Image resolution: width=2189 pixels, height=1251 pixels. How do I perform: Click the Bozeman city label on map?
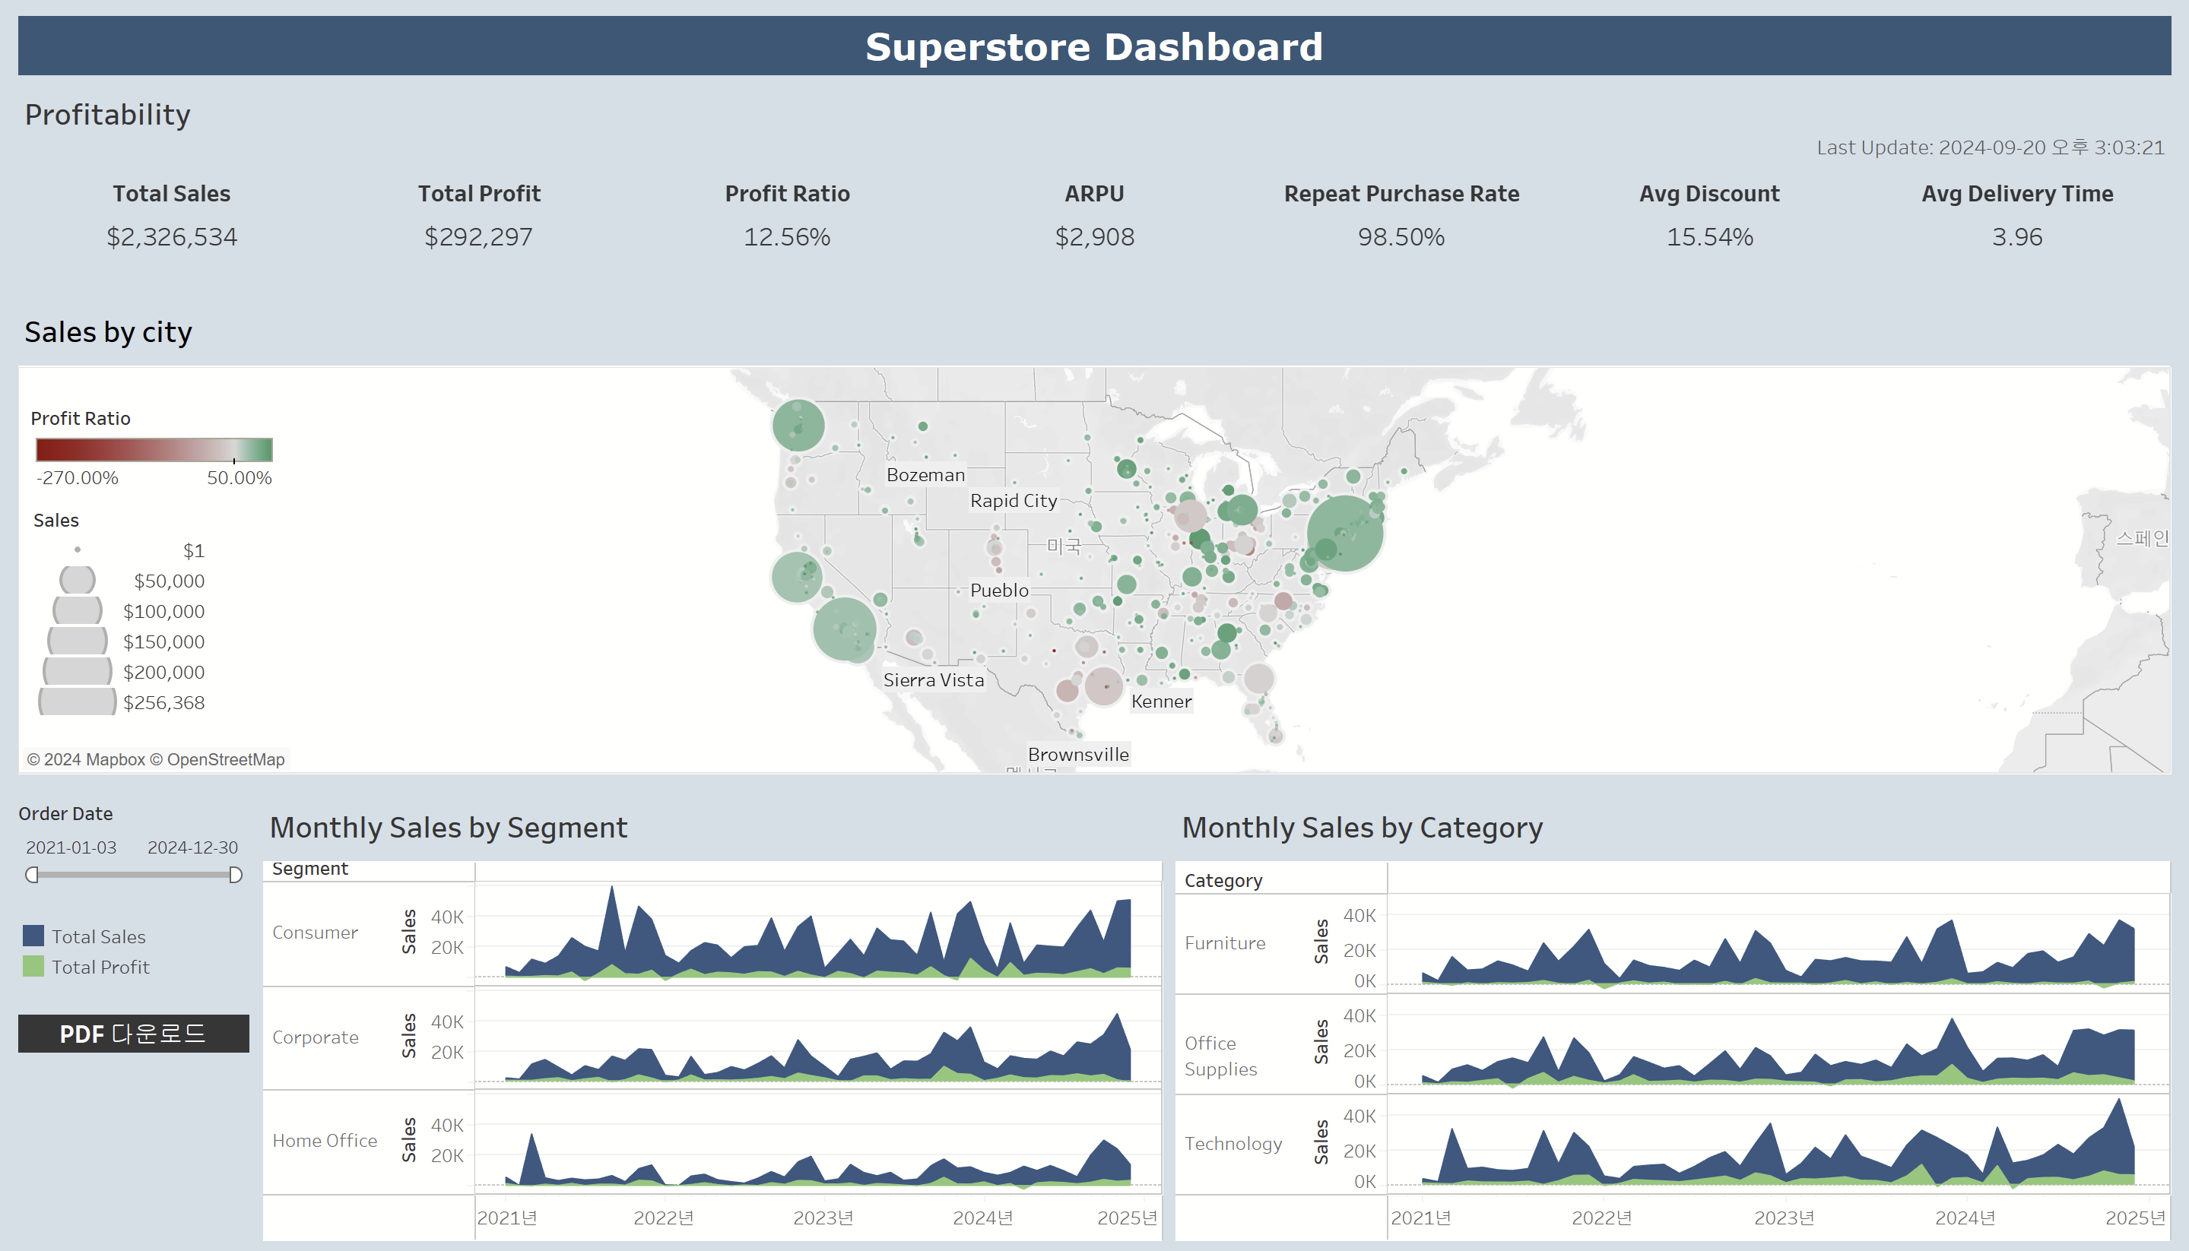click(925, 475)
